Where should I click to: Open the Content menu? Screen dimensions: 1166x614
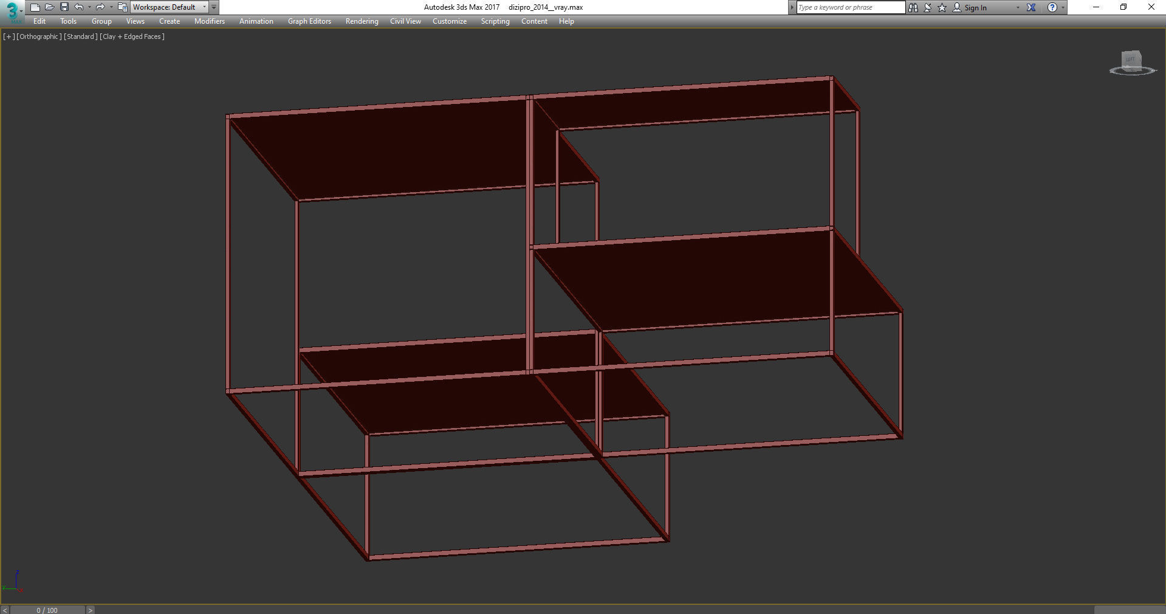(534, 21)
